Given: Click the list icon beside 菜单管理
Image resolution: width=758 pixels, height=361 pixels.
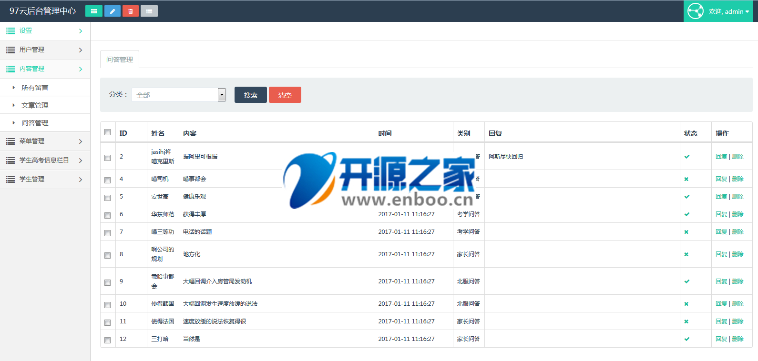Looking at the screenshot, I should pos(10,141).
